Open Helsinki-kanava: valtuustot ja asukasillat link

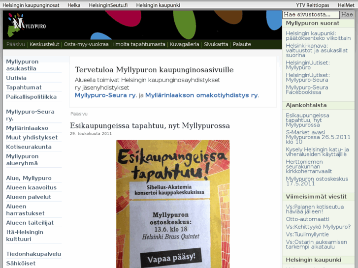click(317, 51)
